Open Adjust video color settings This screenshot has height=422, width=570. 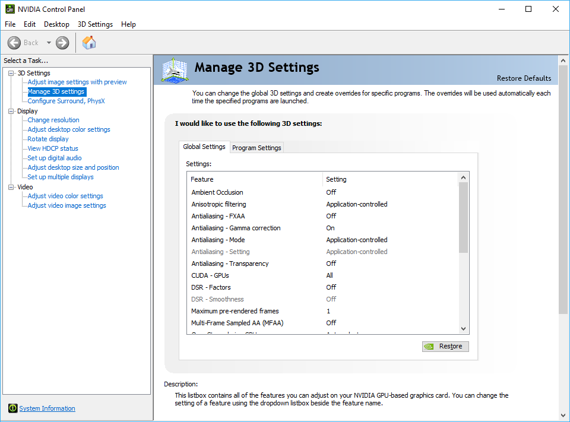coord(65,196)
